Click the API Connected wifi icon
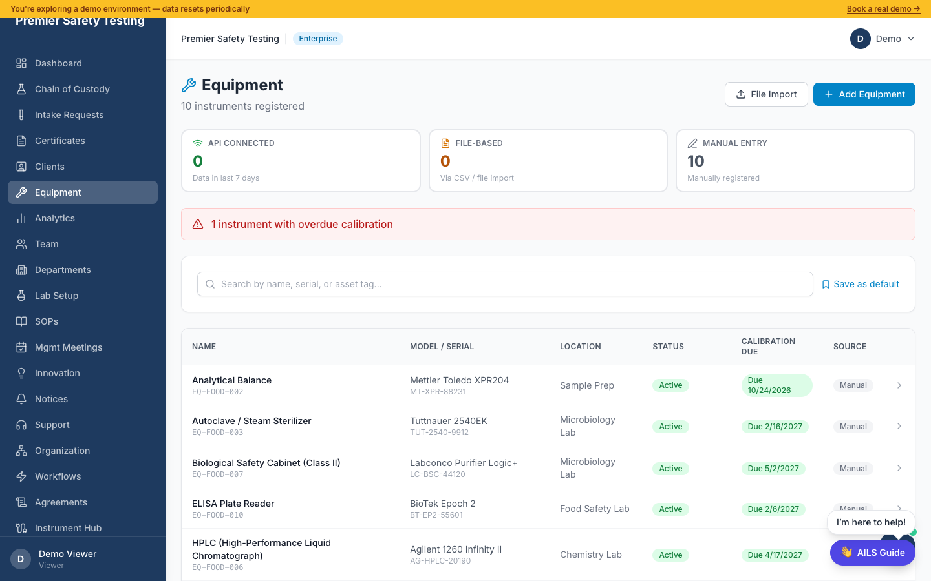This screenshot has height=581, width=931. [198, 143]
